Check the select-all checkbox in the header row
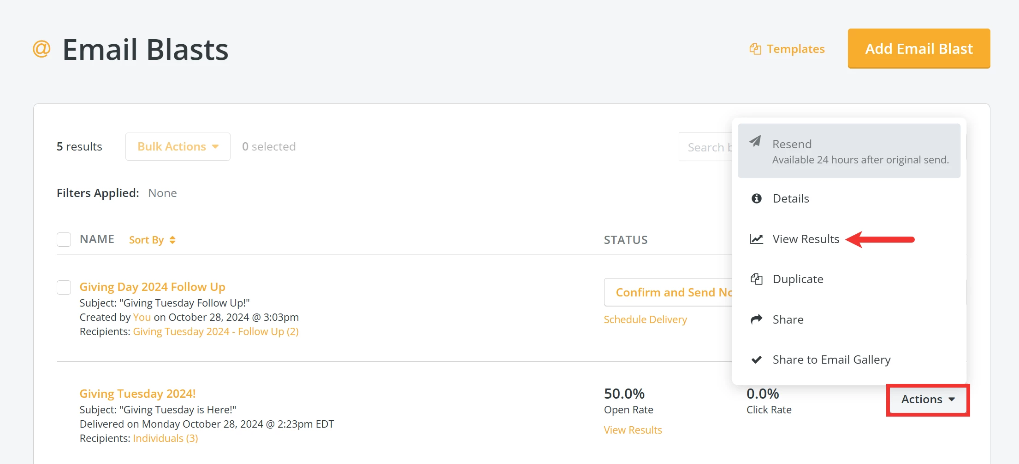Viewport: 1019px width, 464px height. click(x=64, y=239)
